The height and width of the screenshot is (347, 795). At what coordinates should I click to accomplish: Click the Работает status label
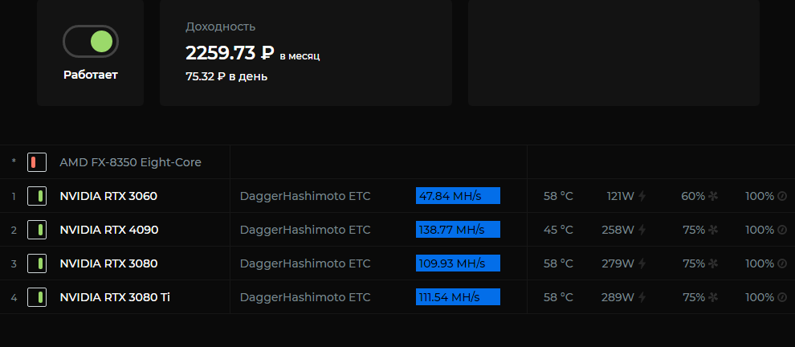pyautogui.click(x=91, y=75)
